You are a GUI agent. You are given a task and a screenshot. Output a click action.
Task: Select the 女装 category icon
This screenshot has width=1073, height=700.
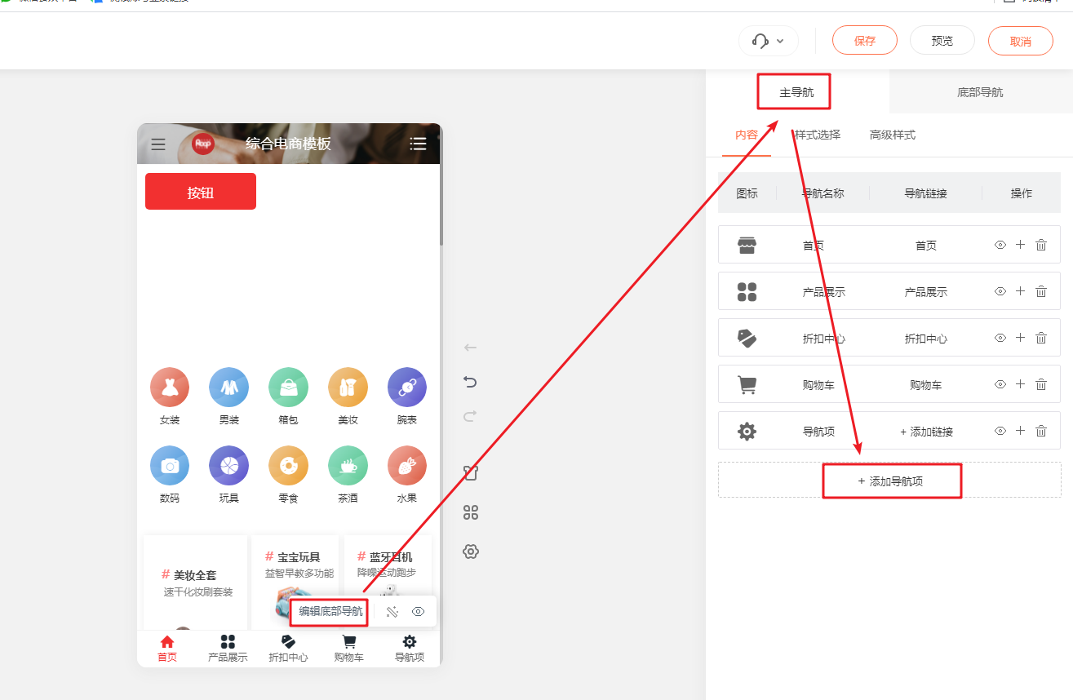pyautogui.click(x=170, y=387)
